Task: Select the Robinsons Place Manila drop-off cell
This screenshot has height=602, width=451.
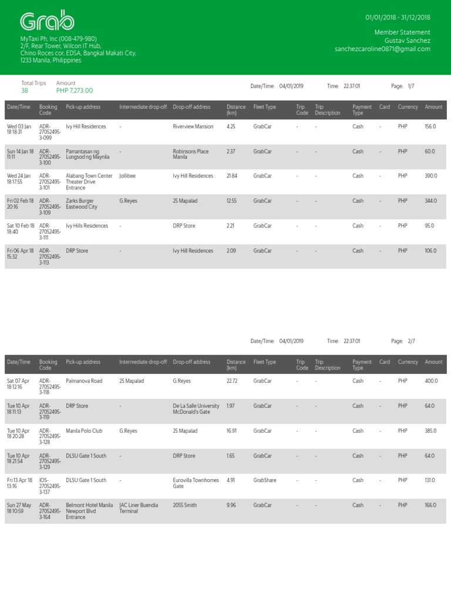Action: pyautogui.click(x=190, y=154)
